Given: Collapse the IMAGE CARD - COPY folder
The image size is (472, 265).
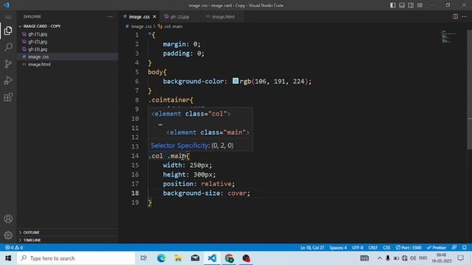Looking at the screenshot, I should click(x=42, y=26).
